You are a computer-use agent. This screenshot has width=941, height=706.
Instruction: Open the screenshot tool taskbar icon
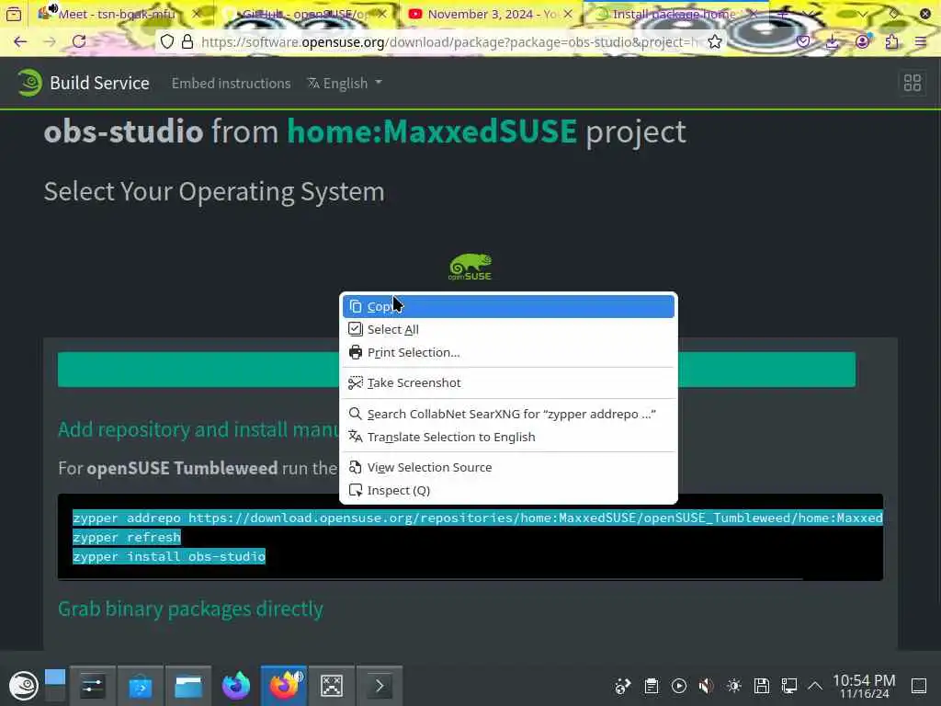pyautogui.click(x=332, y=686)
